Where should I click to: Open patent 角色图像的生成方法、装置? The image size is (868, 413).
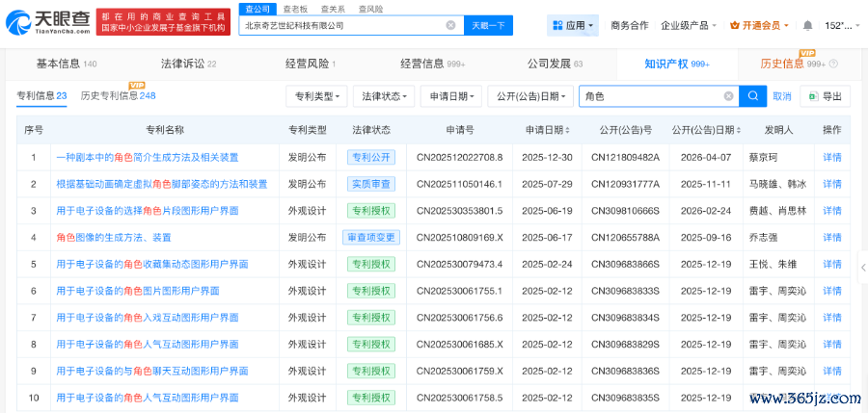114,237
